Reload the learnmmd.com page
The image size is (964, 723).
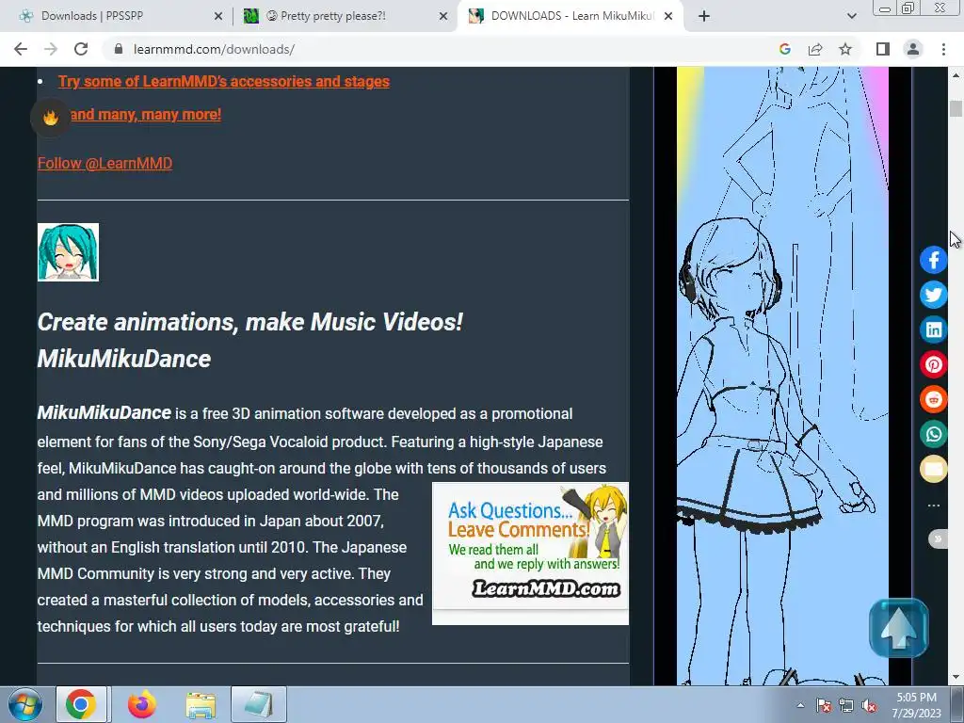(x=81, y=49)
